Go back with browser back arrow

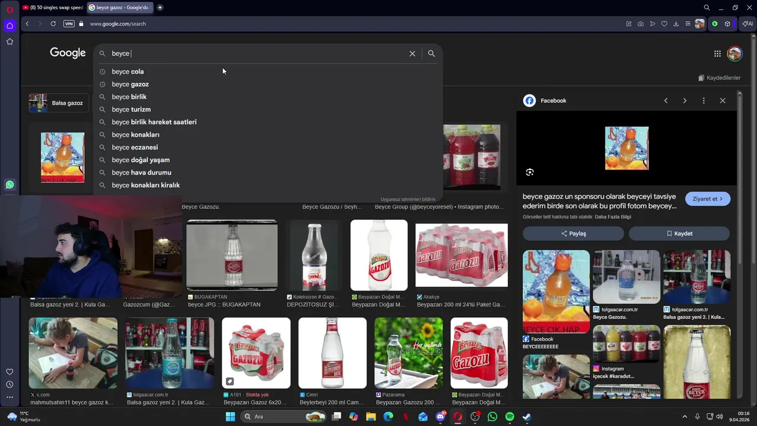27,24
